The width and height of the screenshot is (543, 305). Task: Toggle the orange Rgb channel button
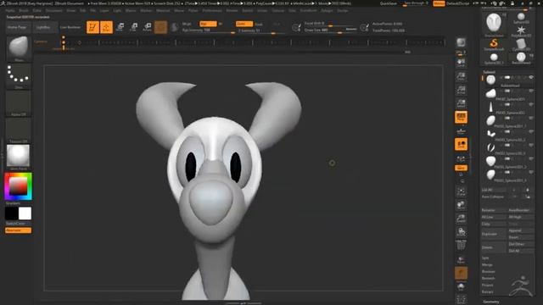click(208, 24)
